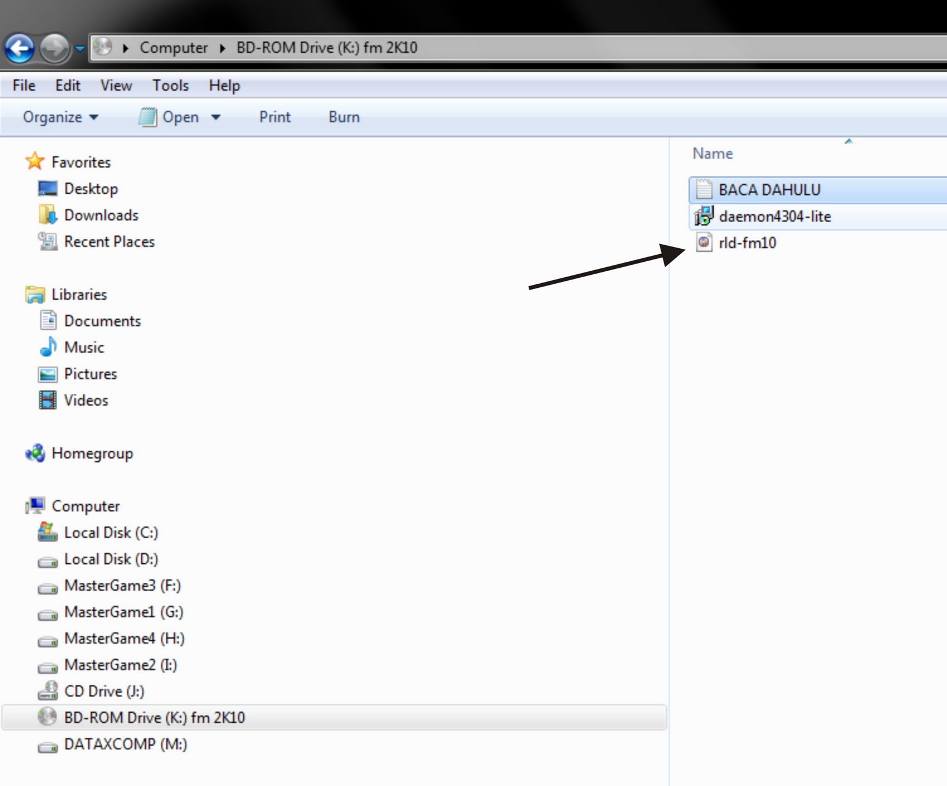Open Local Disk (D:)
The width and height of the screenshot is (947, 786).
(x=111, y=559)
